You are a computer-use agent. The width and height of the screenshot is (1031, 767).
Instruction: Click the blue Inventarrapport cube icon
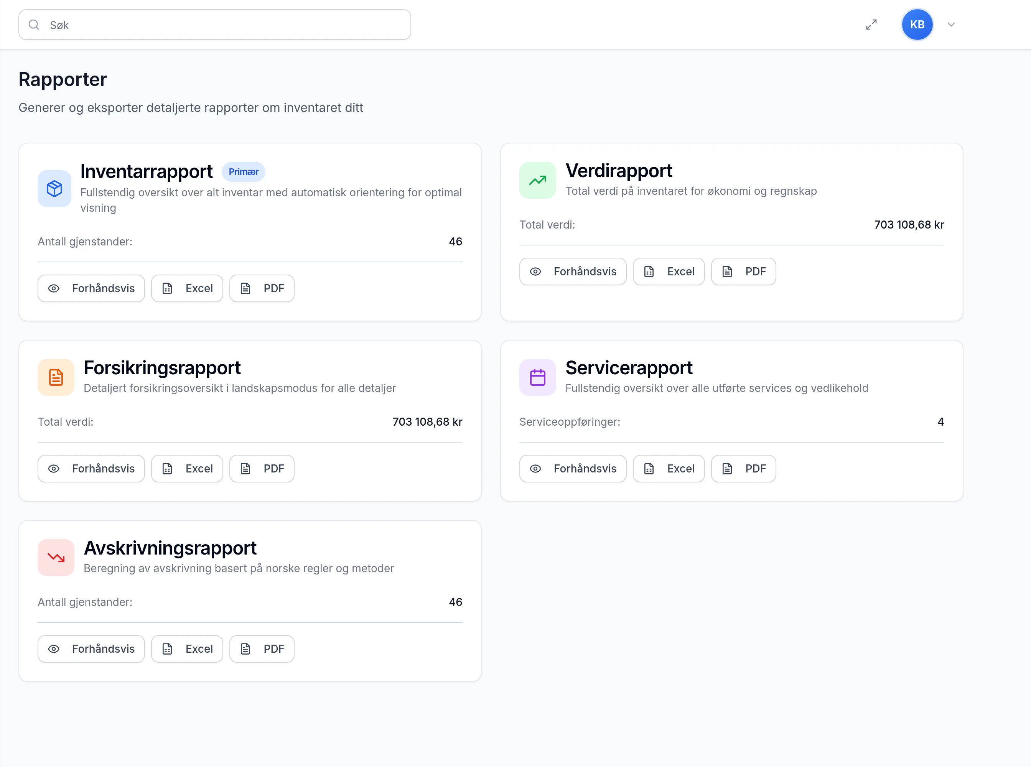click(54, 189)
